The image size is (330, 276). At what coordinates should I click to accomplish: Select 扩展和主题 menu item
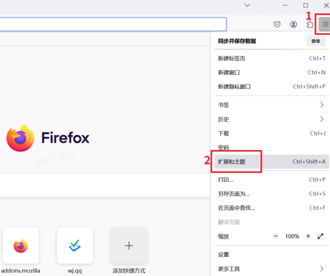point(272,162)
